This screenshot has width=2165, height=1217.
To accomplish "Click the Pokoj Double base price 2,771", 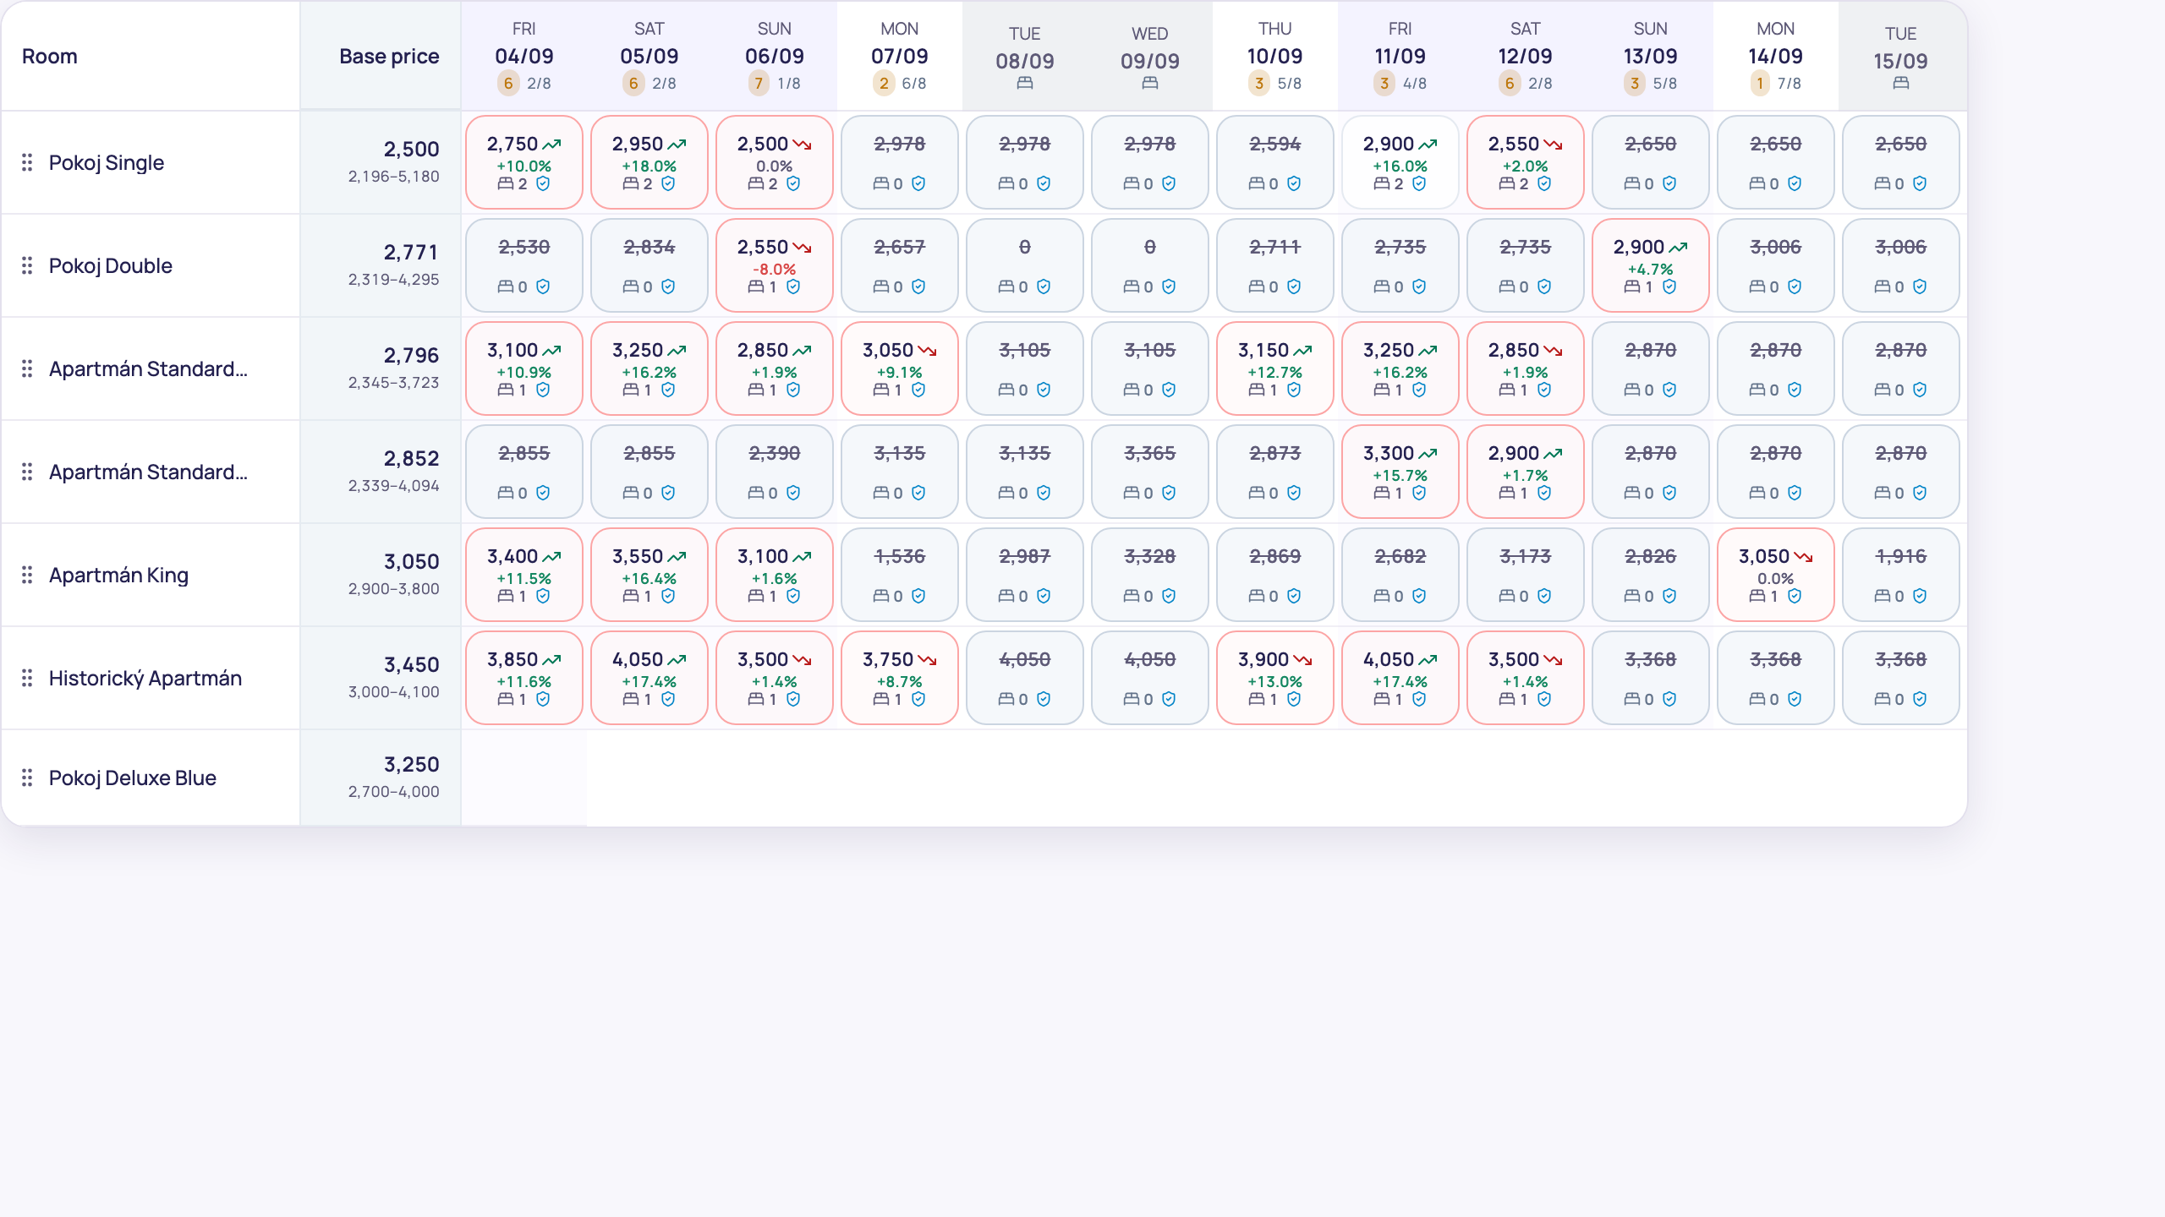I will pyautogui.click(x=412, y=253).
